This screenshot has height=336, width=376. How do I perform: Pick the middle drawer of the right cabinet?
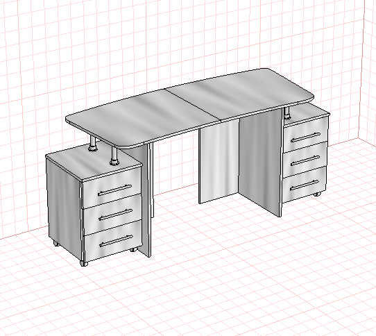pyautogui.click(x=305, y=160)
